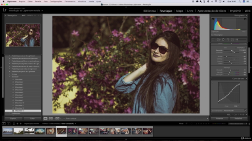The width and height of the screenshot is (252, 141).
Task: Select the first filmstrip thumbnail of lake
Action: [x=8, y=131]
